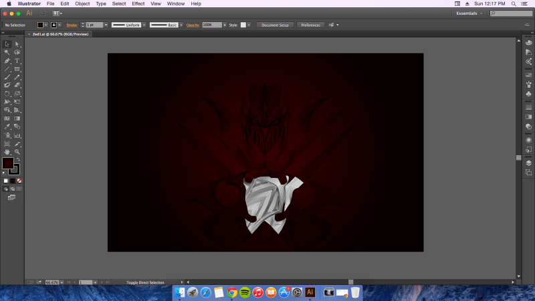Click the orange Stroke panel link
Viewport: 535px width, 301px height.
72,25
